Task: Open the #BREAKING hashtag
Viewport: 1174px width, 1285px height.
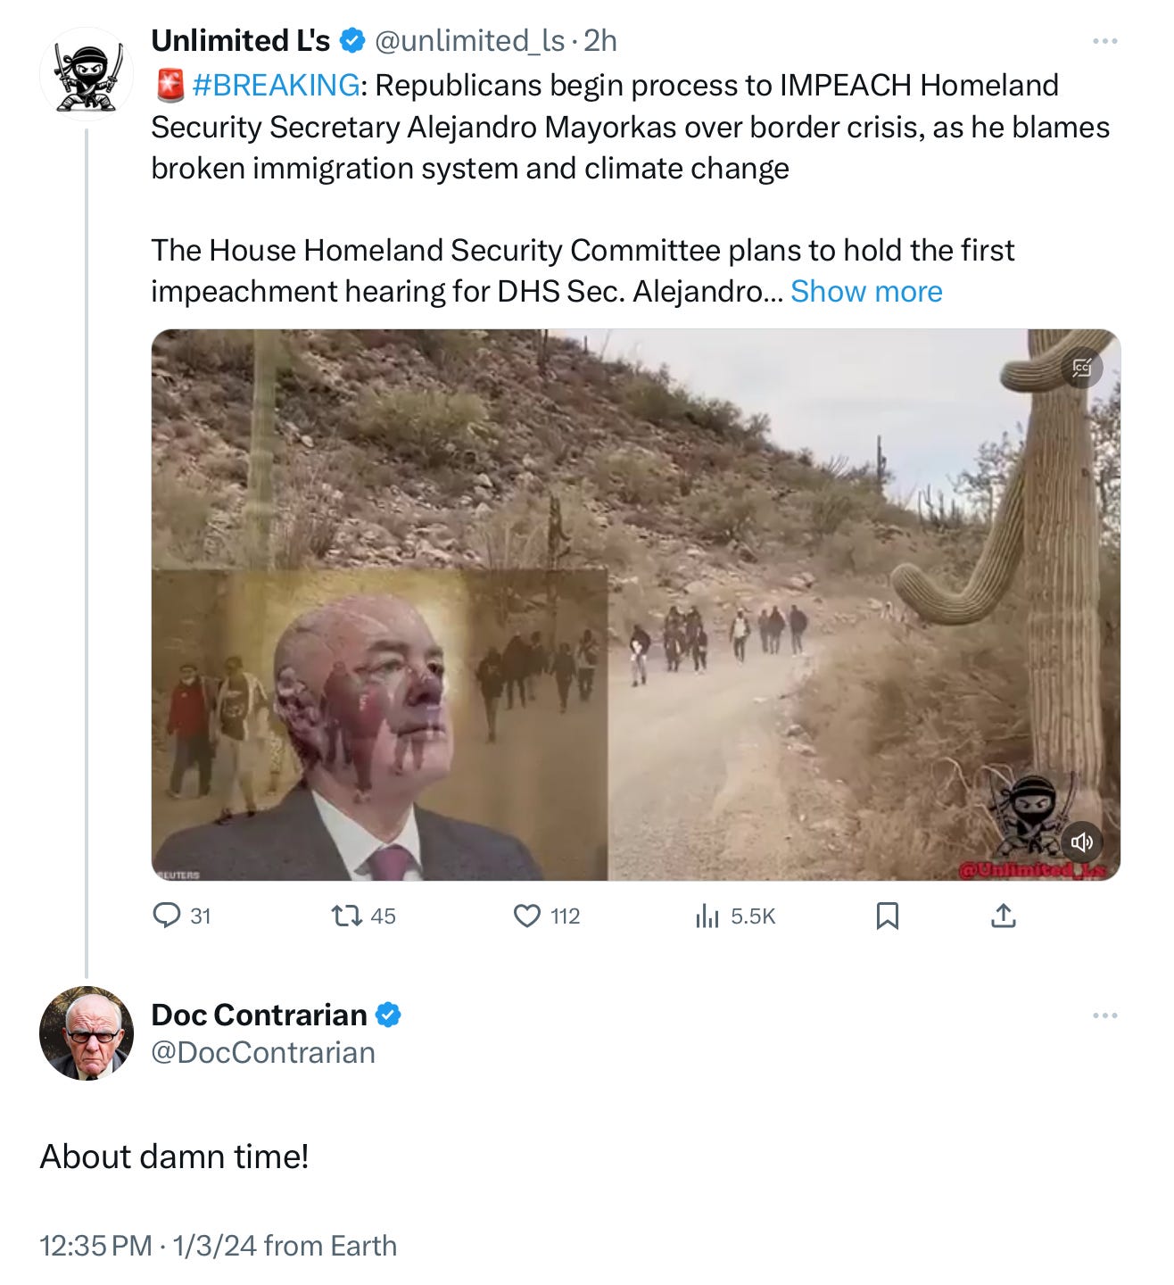Action: (x=276, y=85)
